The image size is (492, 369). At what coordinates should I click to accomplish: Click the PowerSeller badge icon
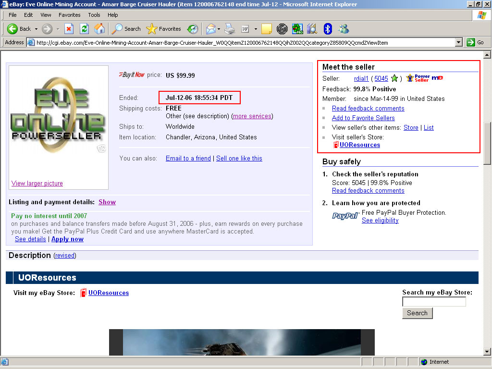tap(418, 78)
